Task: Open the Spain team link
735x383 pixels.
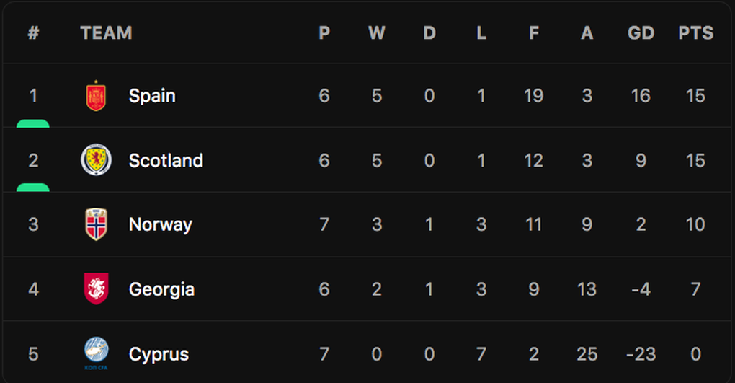Action: click(x=152, y=96)
